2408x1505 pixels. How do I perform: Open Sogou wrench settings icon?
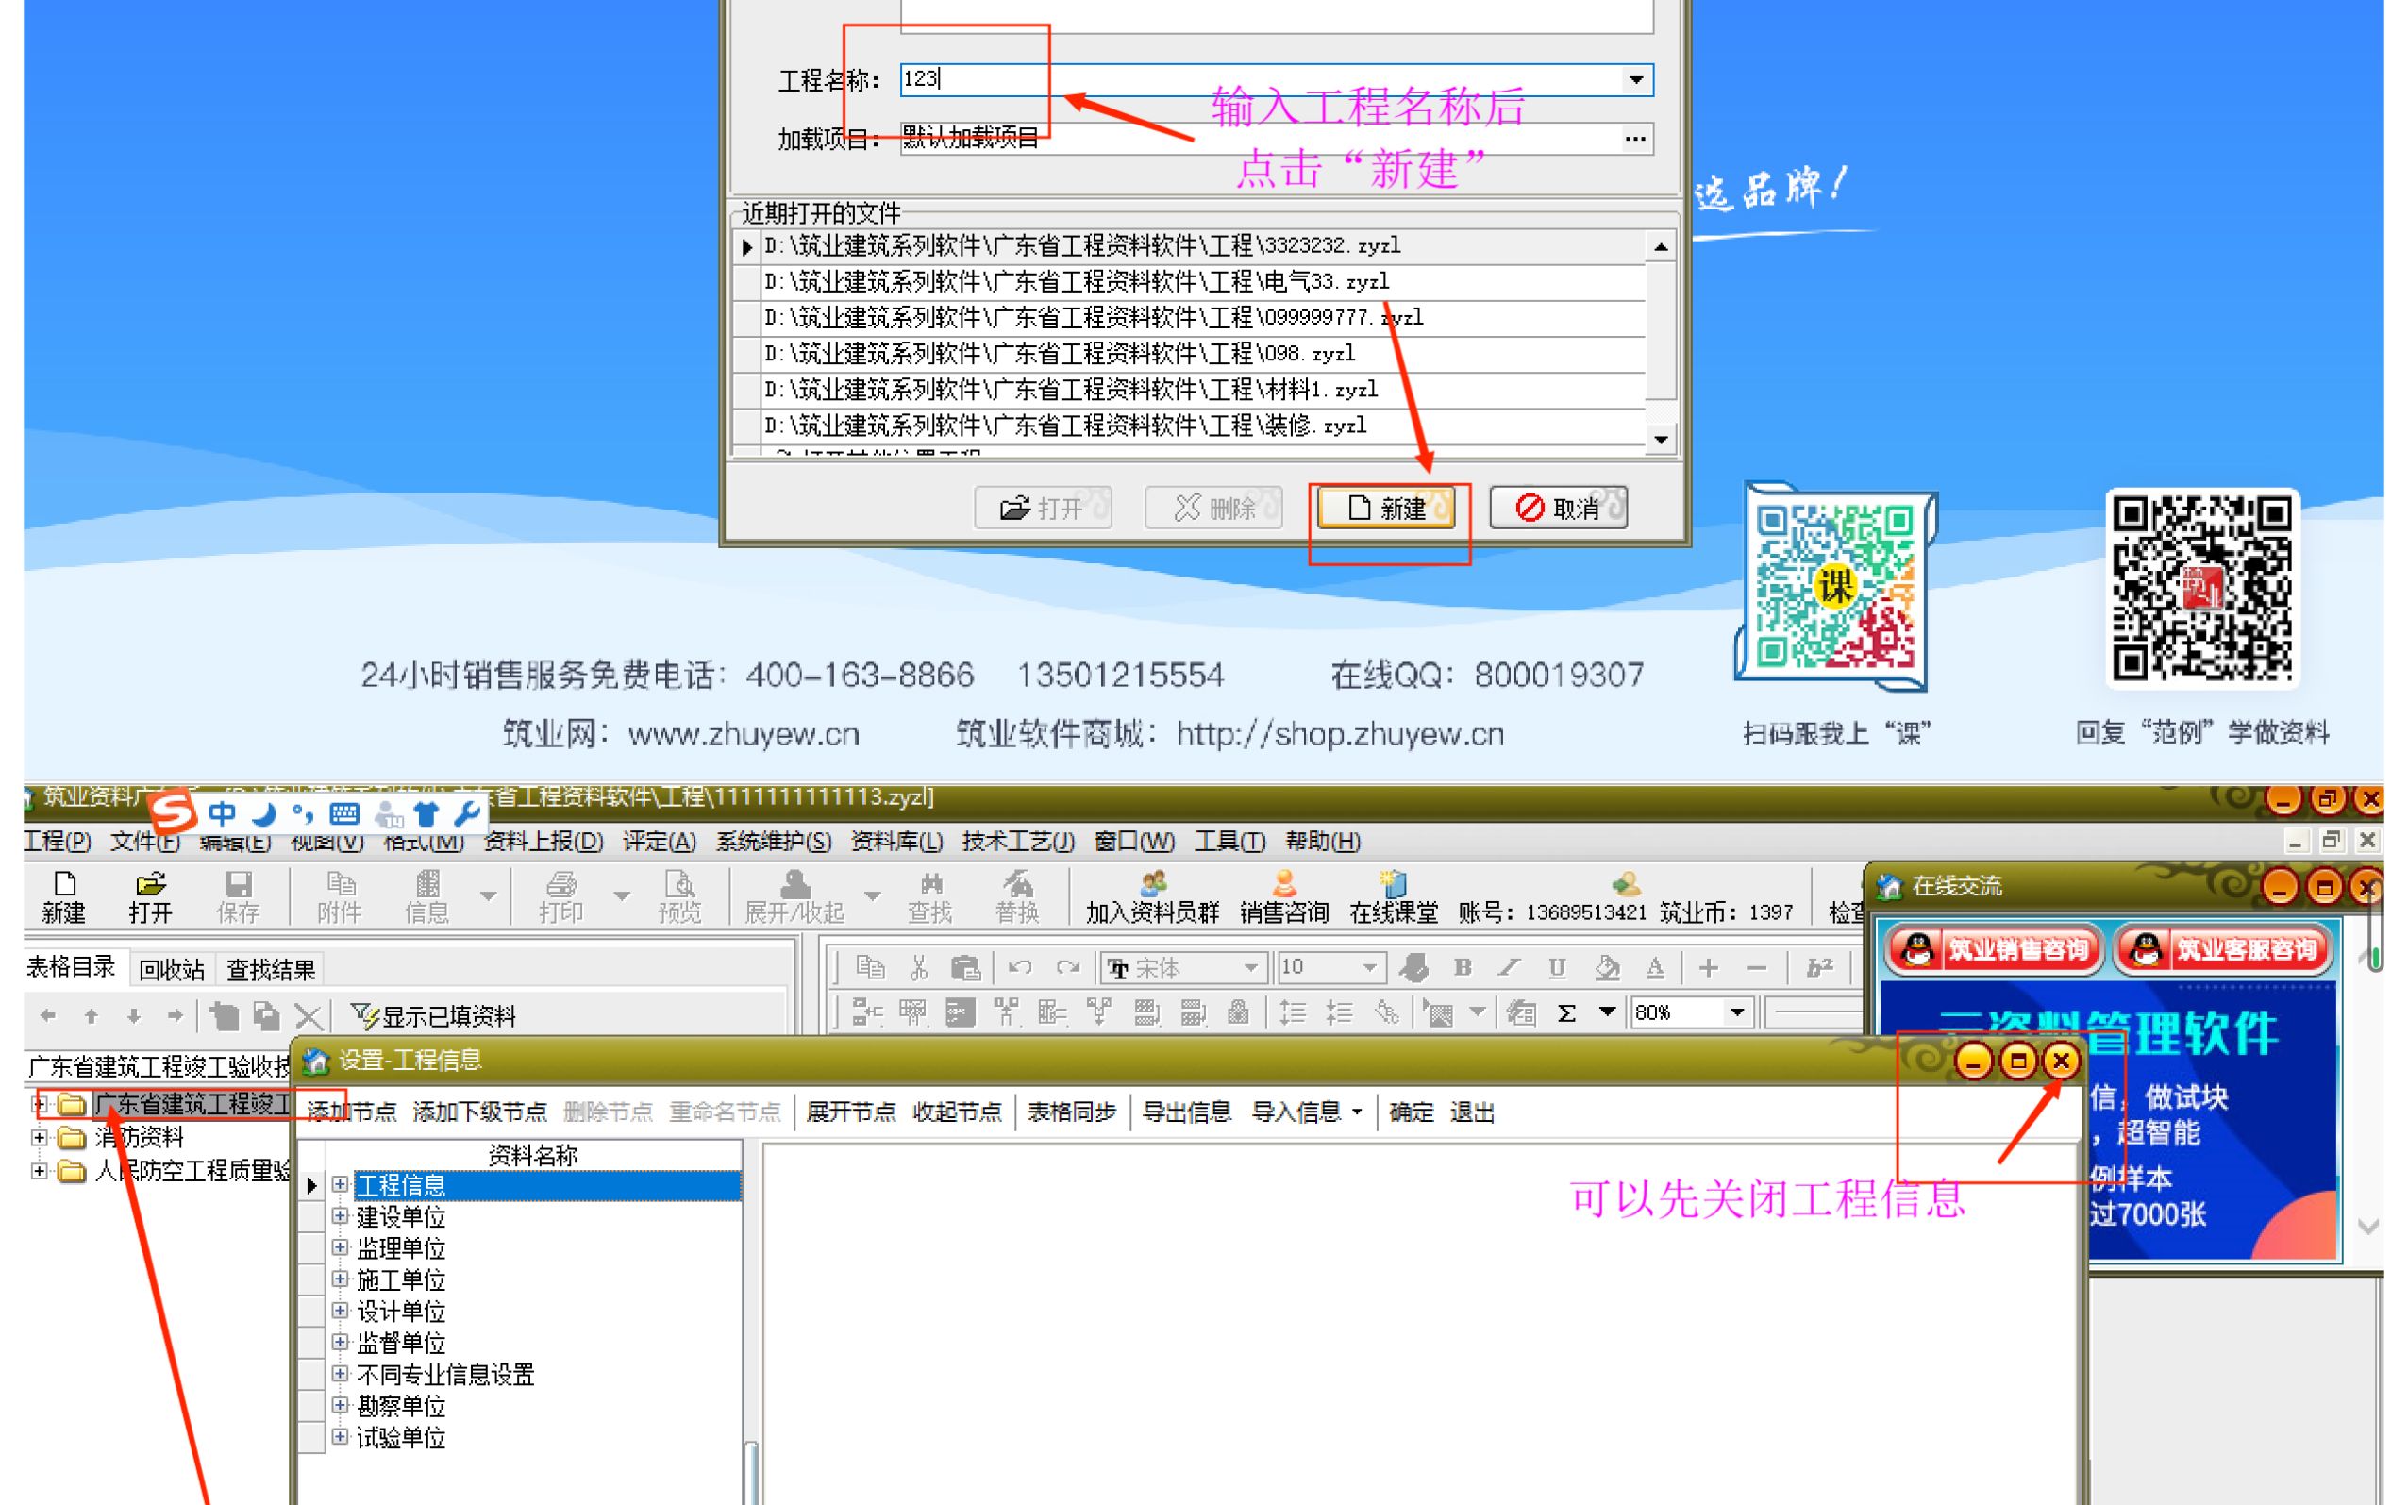[x=467, y=814]
